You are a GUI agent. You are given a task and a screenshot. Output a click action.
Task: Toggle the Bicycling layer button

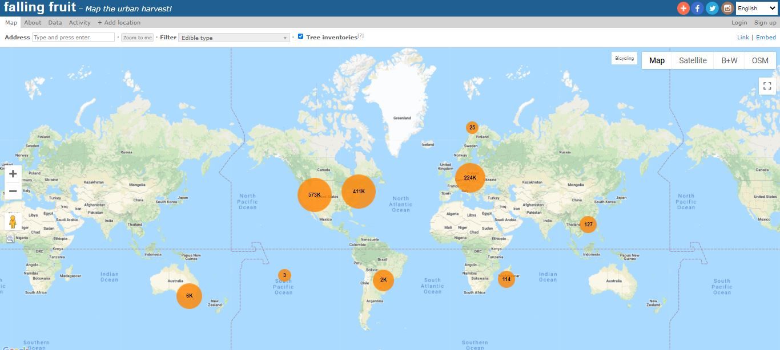pos(624,59)
